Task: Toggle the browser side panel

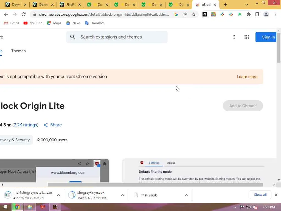Action: tap(257, 14)
